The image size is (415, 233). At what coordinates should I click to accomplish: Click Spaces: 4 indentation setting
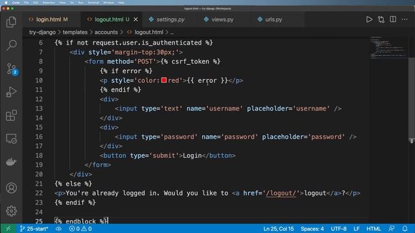[312, 228]
